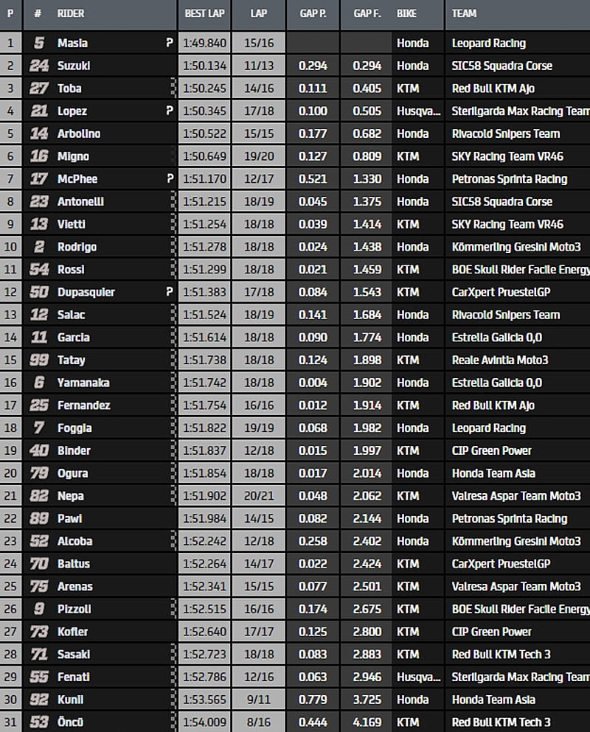The image size is (590, 732).
Task: Sort by the RIDER column header
Action: point(71,13)
